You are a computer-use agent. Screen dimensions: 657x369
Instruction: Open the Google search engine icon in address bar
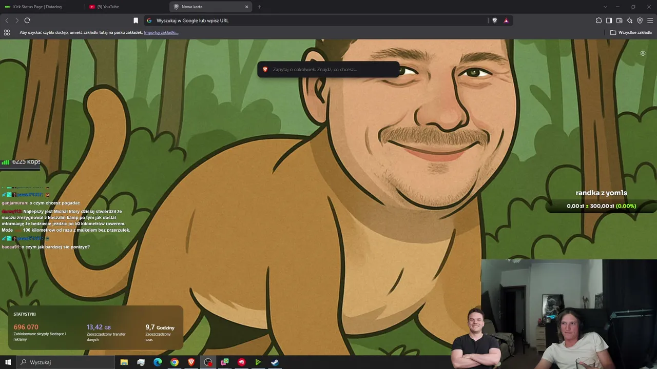coord(149,20)
